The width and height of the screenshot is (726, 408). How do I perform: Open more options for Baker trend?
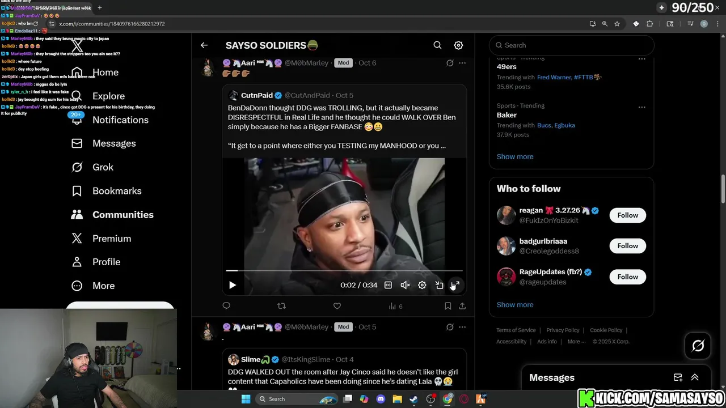[641, 107]
